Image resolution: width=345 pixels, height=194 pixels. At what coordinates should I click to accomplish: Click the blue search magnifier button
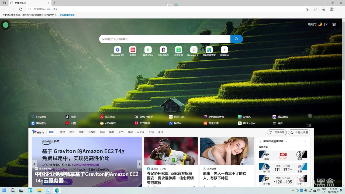click(x=236, y=39)
